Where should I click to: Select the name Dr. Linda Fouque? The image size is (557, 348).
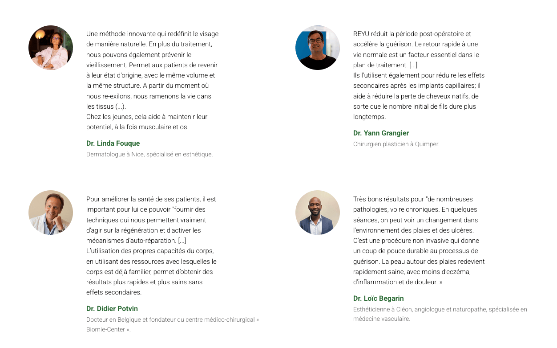pos(113,143)
